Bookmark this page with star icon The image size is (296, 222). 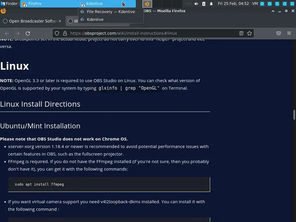point(249,34)
